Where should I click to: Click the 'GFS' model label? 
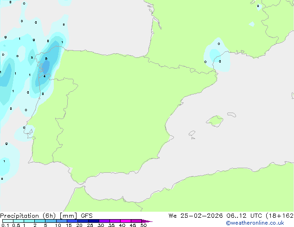(87, 216)
